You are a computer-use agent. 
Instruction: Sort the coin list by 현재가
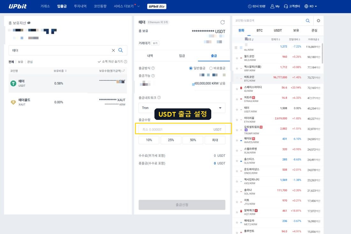pyautogui.click(x=276, y=40)
